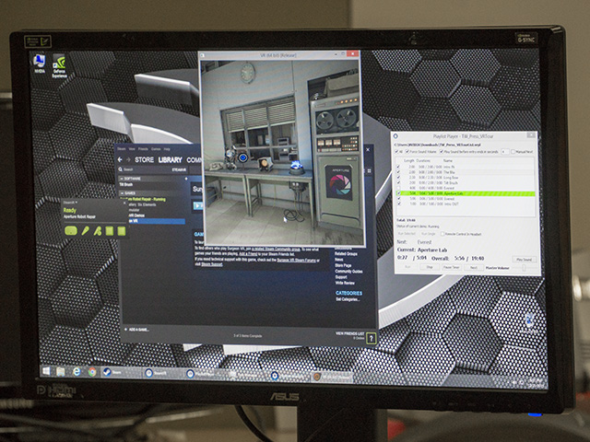Click the SteamVR headset status icon

point(71,231)
